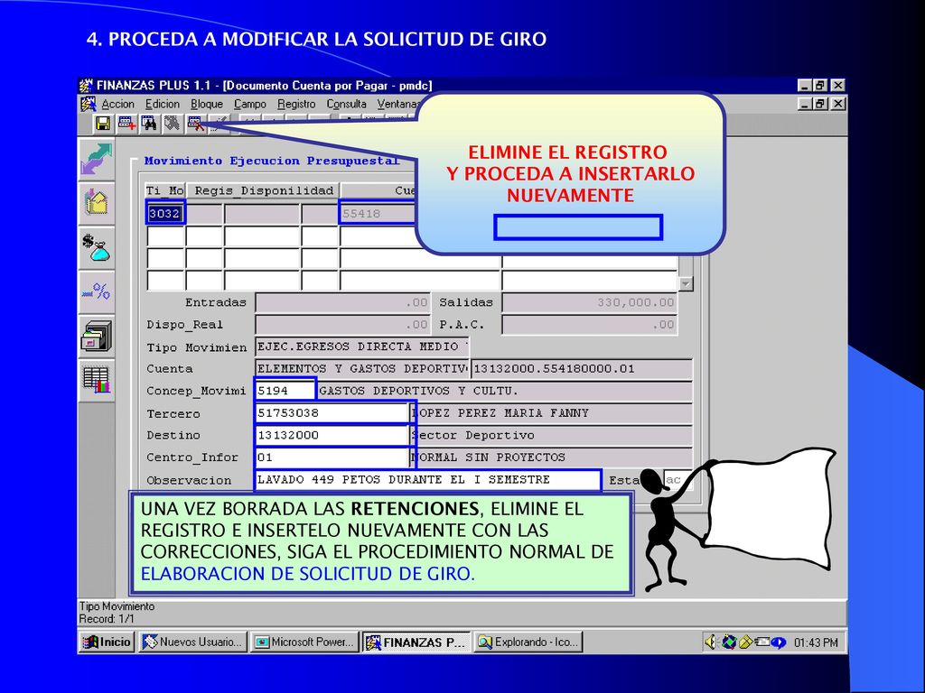
Task: Open the Ventanas menu
Action: (x=397, y=105)
